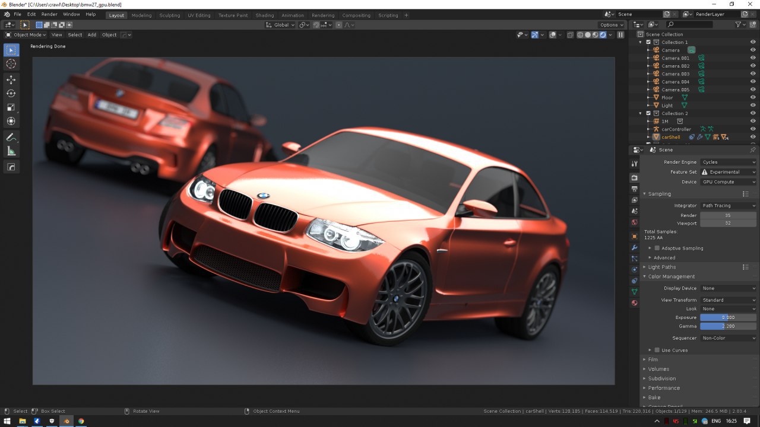Activate the Cursor tool
The height and width of the screenshot is (427, 760).
11,64
